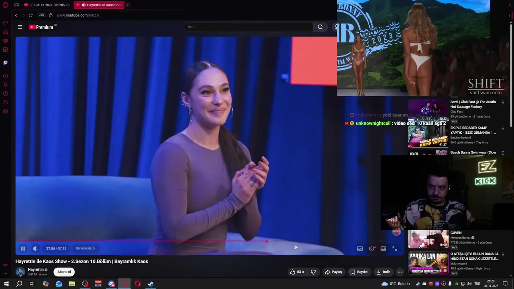Open the player icon in Opera sidebar
514x289 pixels.
[x=6, y=76]
